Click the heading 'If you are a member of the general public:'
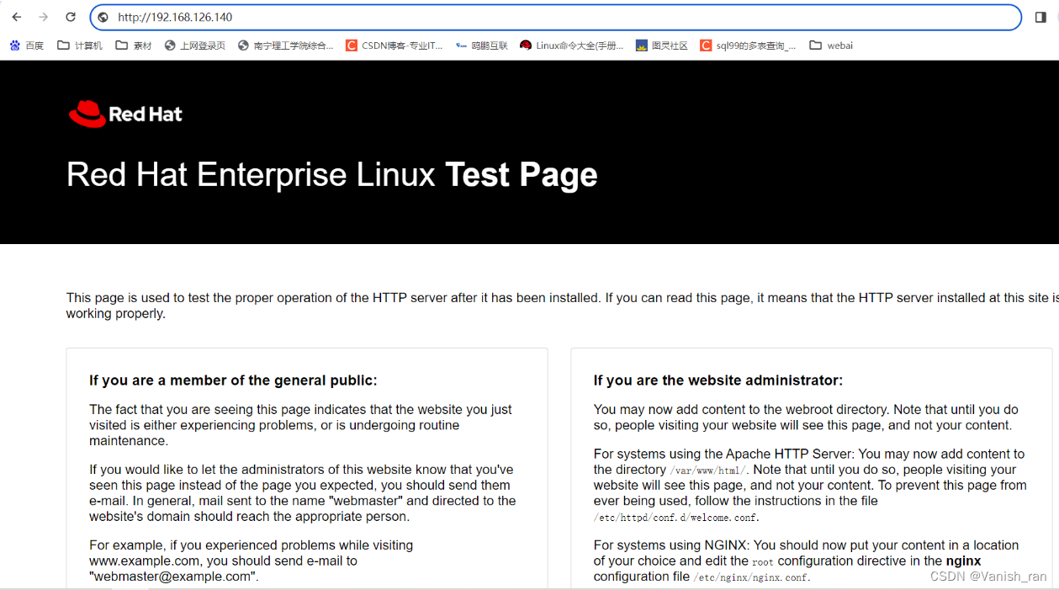 tap(233, 380)
